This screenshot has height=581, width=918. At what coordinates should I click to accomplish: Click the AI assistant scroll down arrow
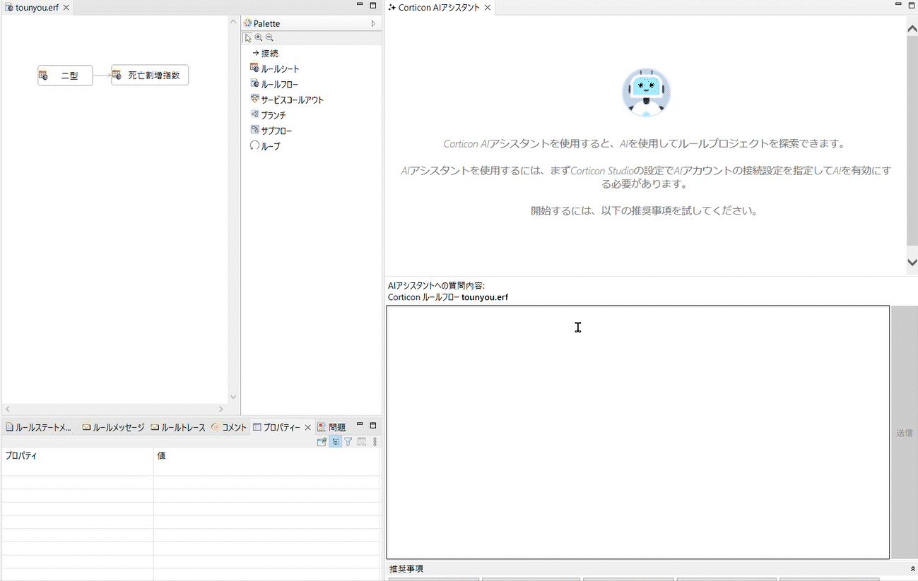point(912,262)
